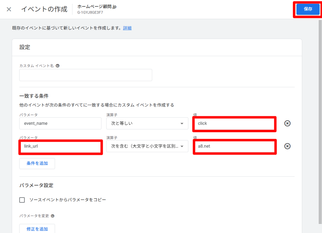The image size is (322, 233).
Task: Close the event creation panel with X
Action: [9, 9]
